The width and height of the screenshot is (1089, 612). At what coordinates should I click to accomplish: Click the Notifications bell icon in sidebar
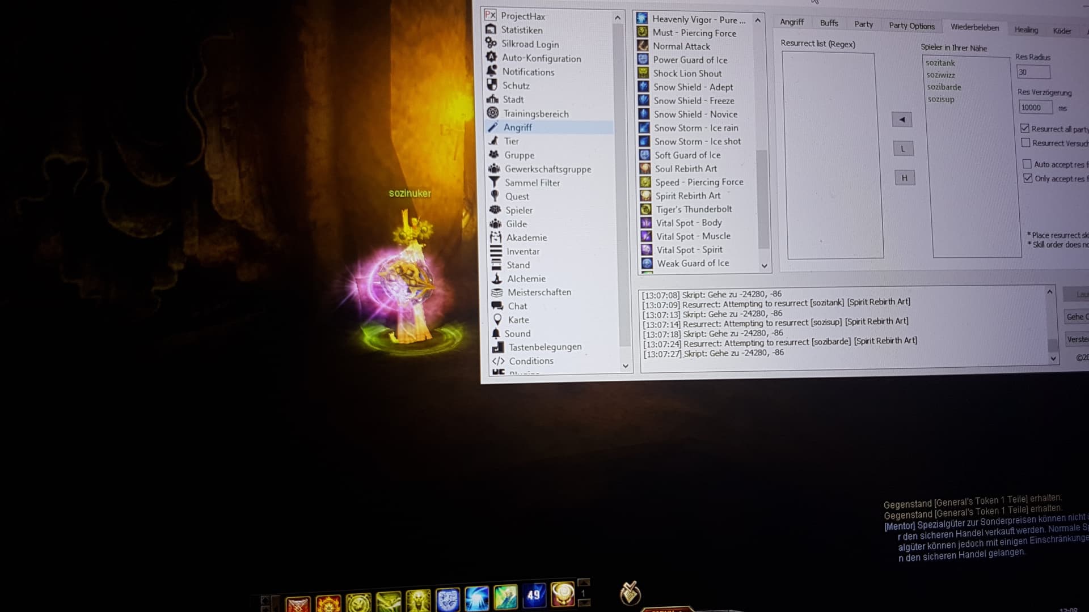(492, 71)
